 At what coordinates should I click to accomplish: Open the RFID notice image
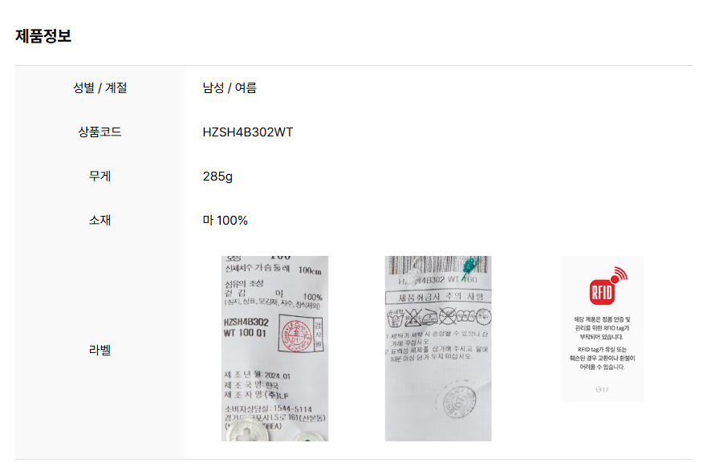(602, 329)
